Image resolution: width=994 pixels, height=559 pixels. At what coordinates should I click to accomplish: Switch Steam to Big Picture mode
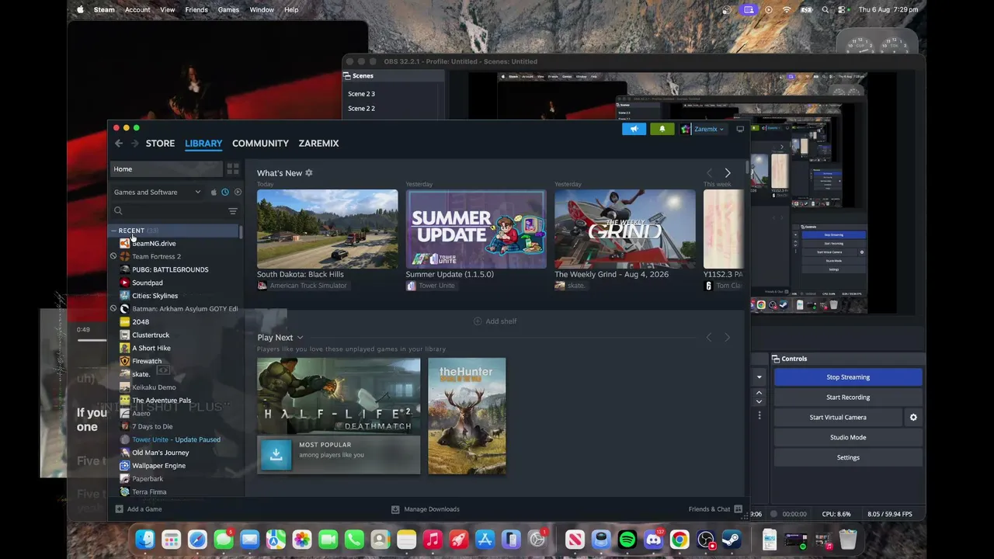[x=740, y=129]
